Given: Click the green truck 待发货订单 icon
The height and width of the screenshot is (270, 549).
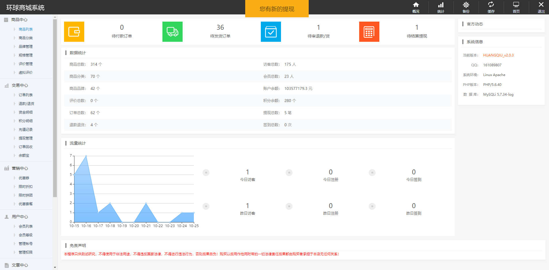Looking at the screenshot, I should pos(173,32).
